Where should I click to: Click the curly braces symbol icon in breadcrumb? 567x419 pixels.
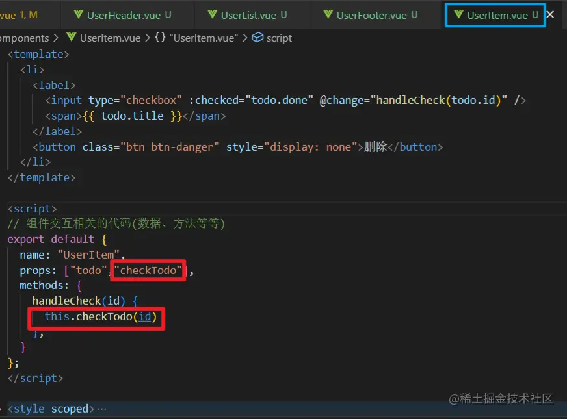(x=160, y=37)
